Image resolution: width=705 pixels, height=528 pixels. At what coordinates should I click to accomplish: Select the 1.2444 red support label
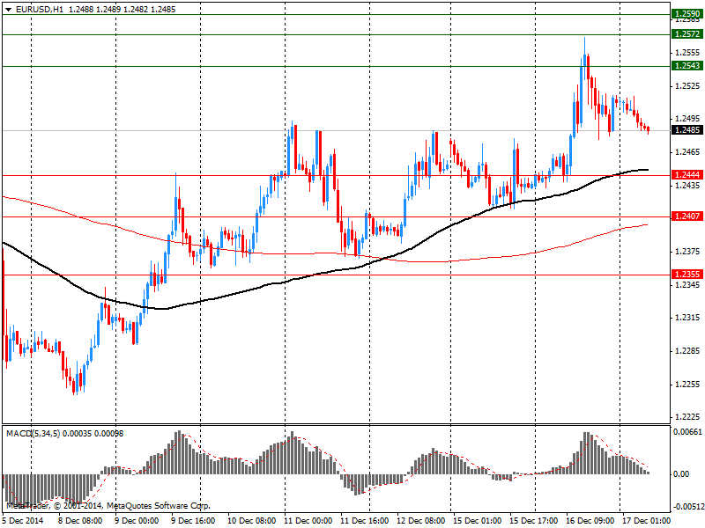(x=687, y=174)
